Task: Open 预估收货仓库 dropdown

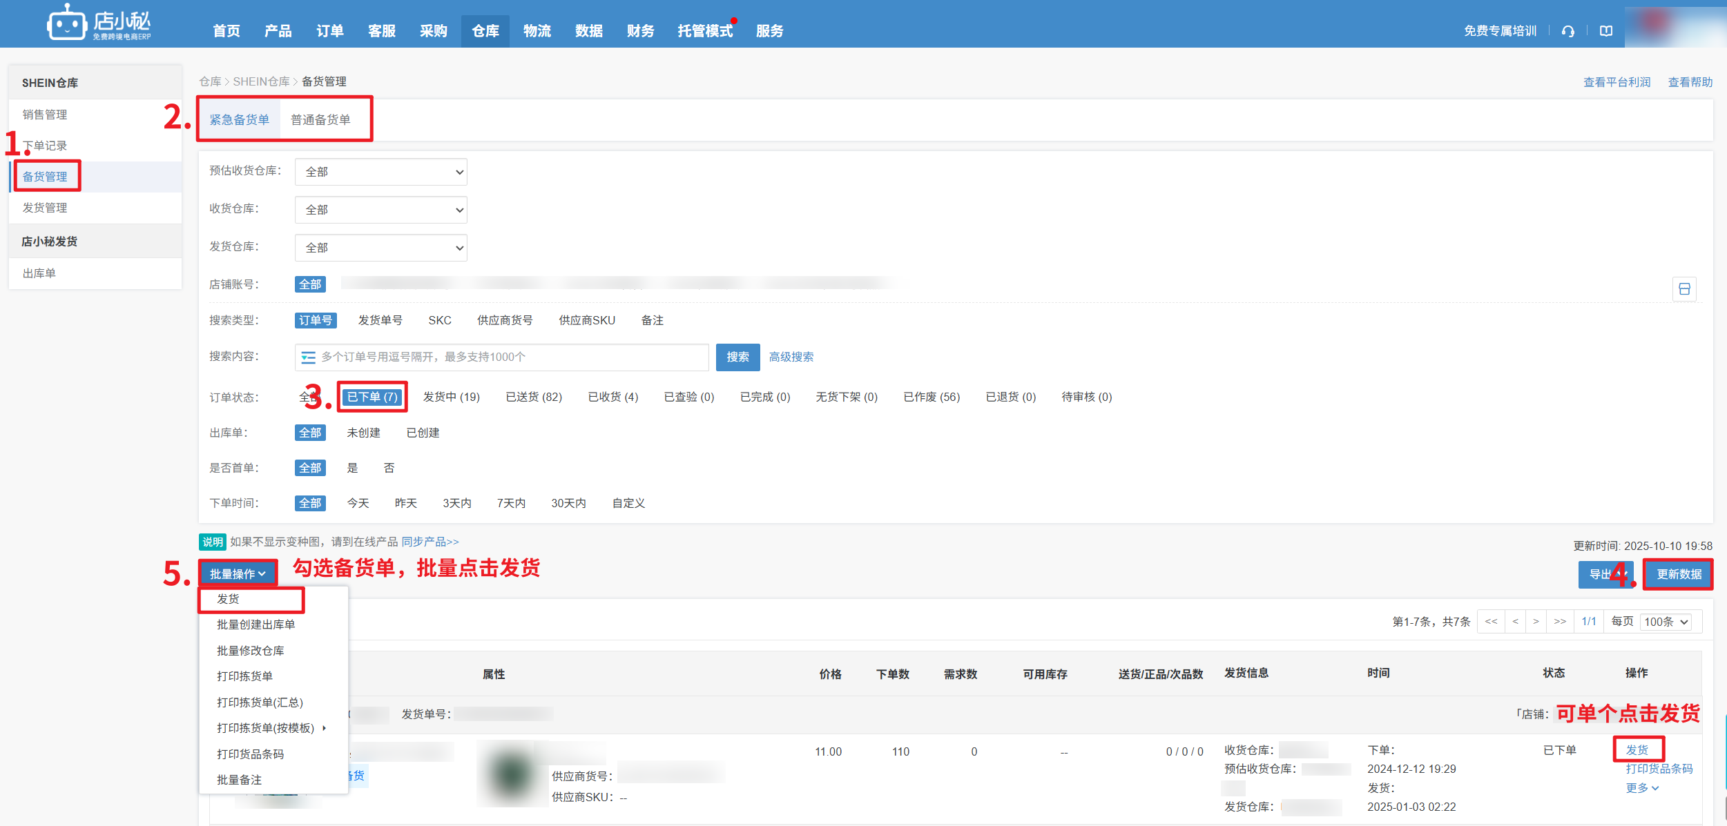Action: pyautogui.click(x=380, y=172)
